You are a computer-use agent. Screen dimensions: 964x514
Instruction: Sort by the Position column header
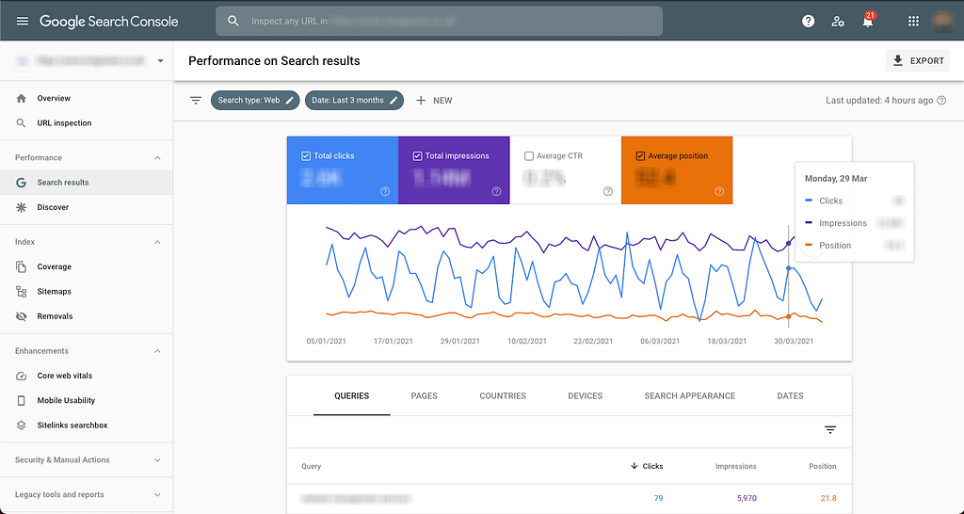click(823, 466)
